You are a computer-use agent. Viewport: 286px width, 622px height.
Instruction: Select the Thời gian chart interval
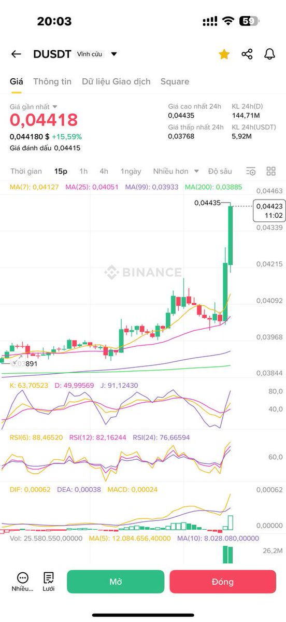coord(26,171)
